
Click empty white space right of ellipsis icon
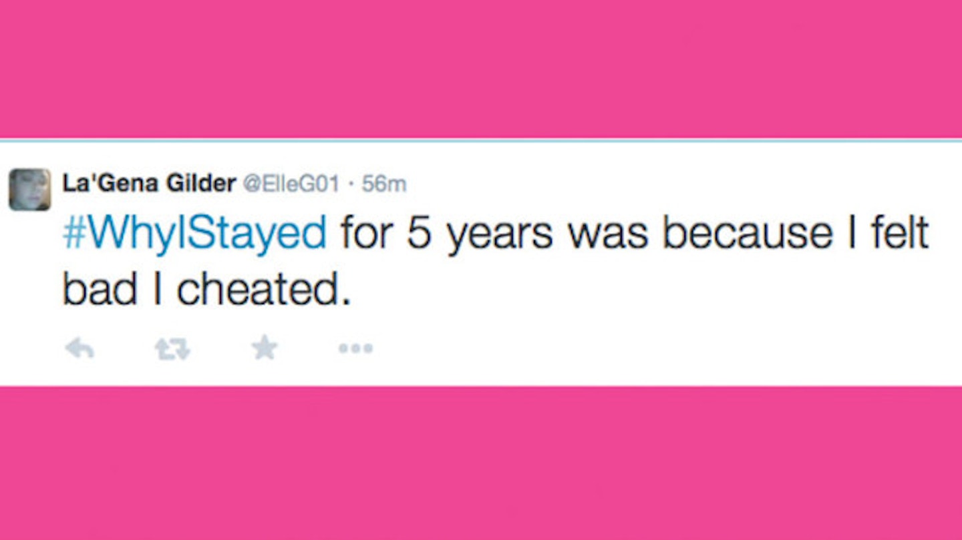pos(668,348)
